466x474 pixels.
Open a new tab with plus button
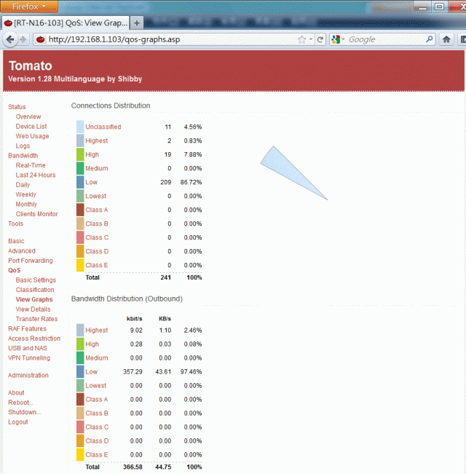[x=137, y=23]
